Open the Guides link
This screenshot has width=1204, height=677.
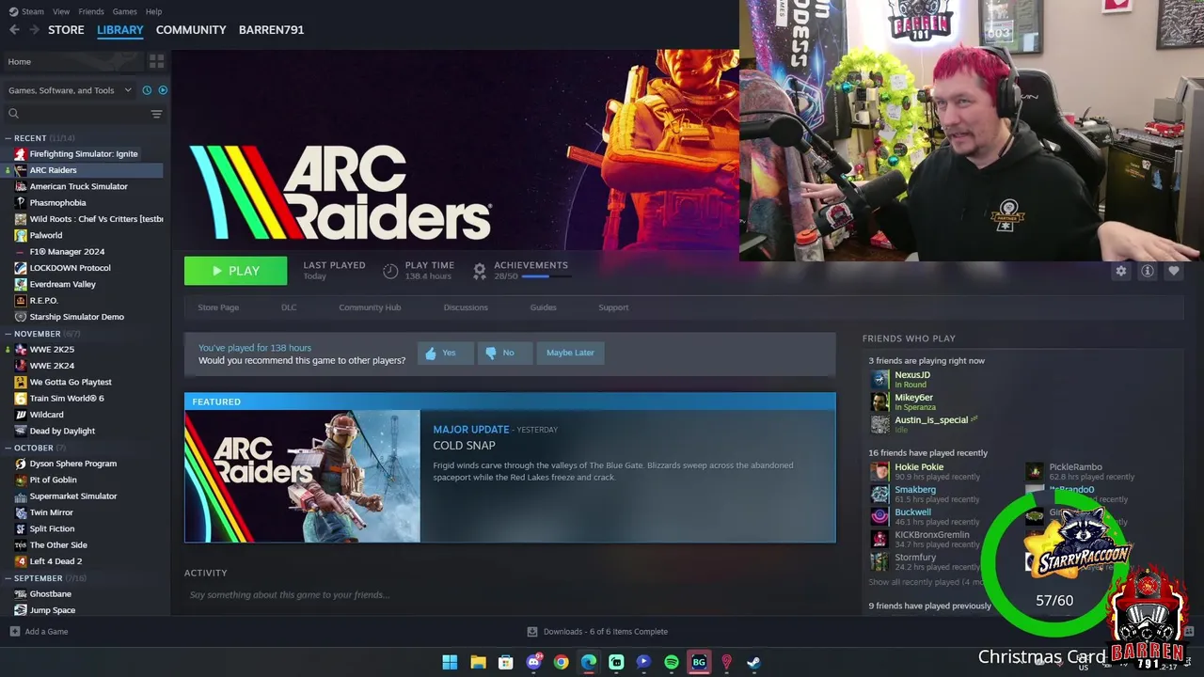point(543,307)
